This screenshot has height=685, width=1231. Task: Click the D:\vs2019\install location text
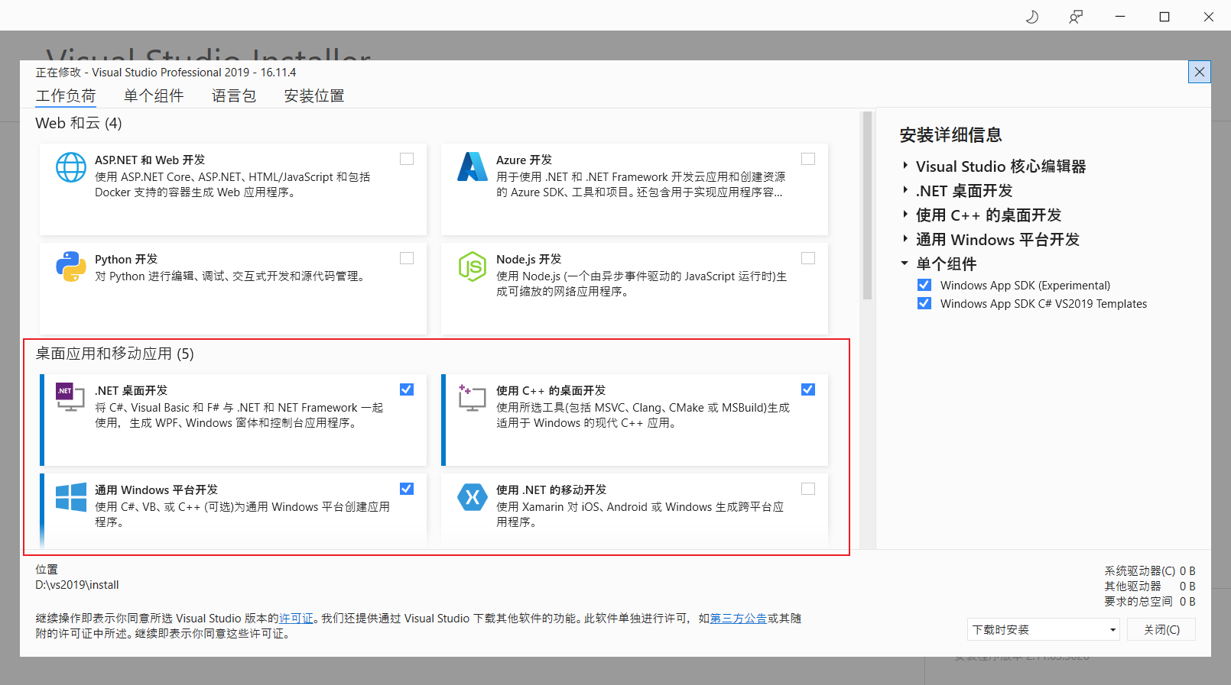(x=77, y=585)
